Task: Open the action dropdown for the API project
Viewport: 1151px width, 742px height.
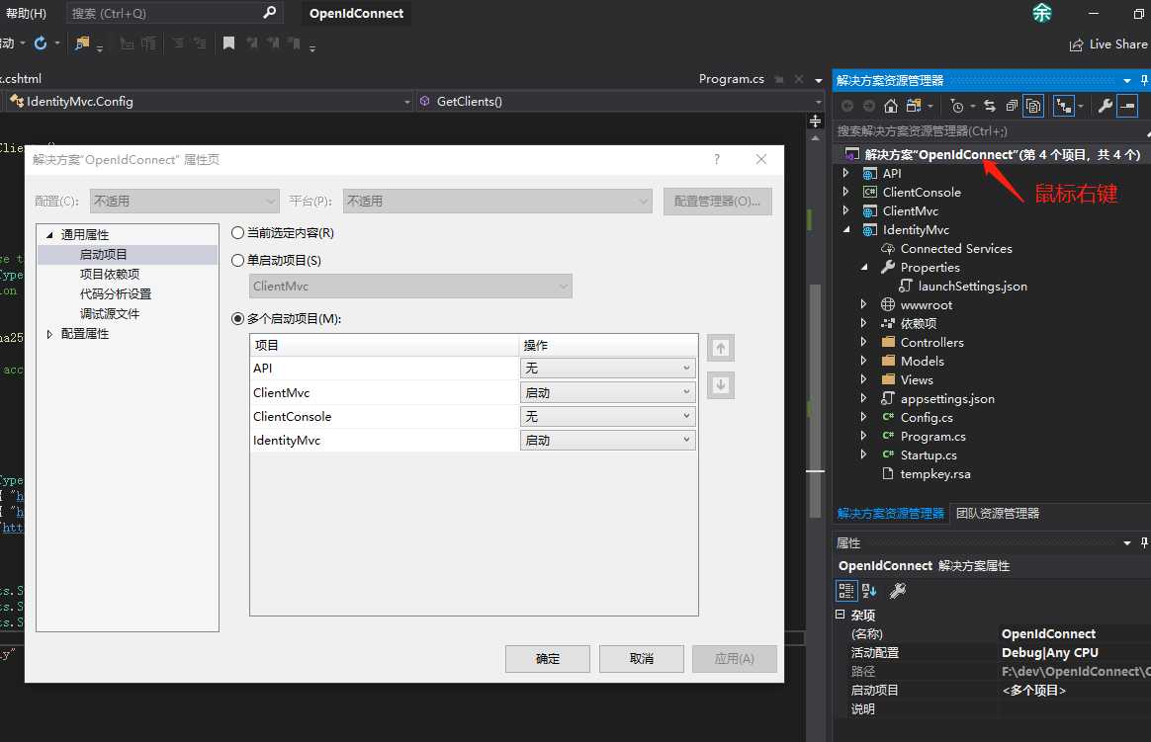Action: pyautogui.click(x=608, y=369)
